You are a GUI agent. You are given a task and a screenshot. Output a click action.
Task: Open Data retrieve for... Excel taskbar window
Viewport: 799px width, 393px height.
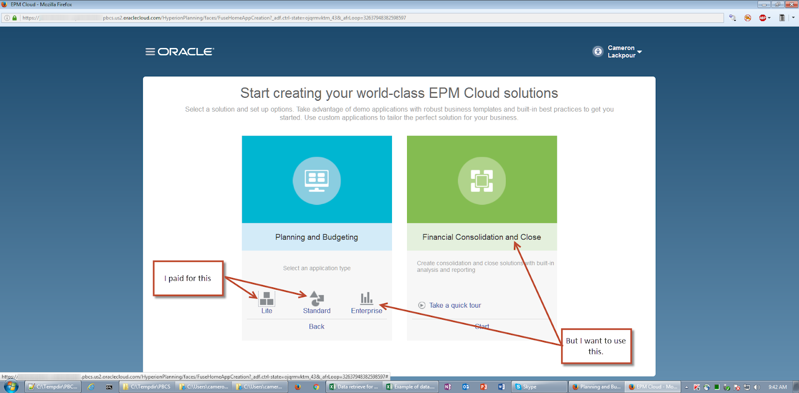[354, 387]
